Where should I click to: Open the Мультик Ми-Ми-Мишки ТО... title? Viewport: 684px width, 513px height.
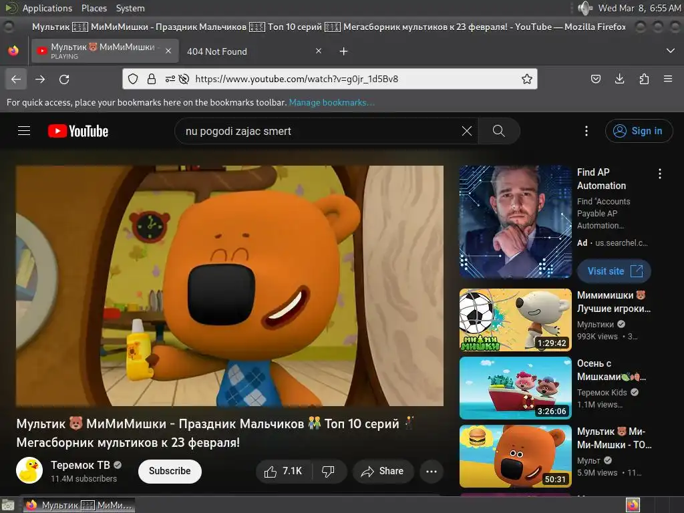coord(615,438)
